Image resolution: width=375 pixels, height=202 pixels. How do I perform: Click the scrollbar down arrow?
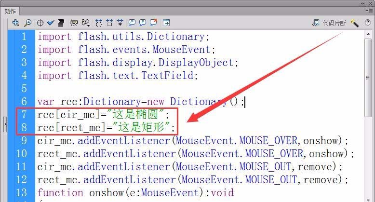[x=368, y=200]
